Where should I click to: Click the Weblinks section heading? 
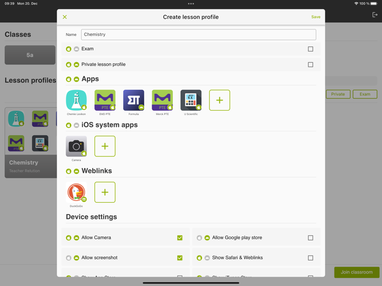[x=97, y=171]
